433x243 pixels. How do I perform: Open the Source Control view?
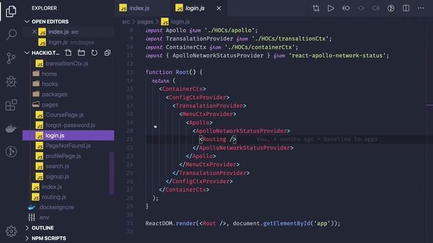(x=11, y=58)
